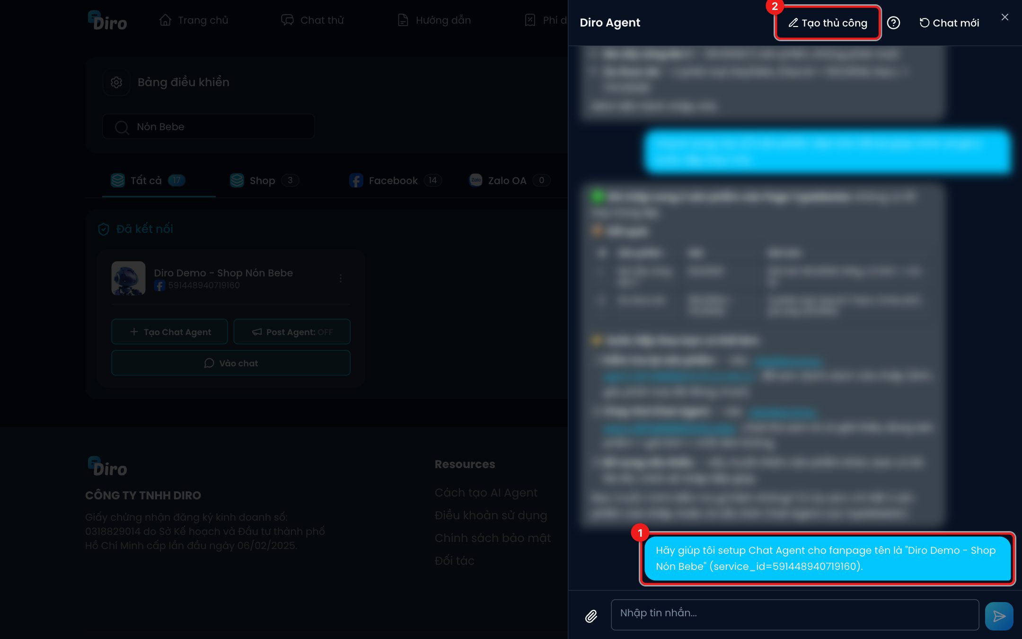Open Chat thử menu item
1022x639 pixels.
pos(312,20)
